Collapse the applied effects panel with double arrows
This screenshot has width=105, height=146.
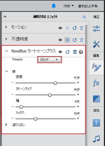click(x=5, y=17)
